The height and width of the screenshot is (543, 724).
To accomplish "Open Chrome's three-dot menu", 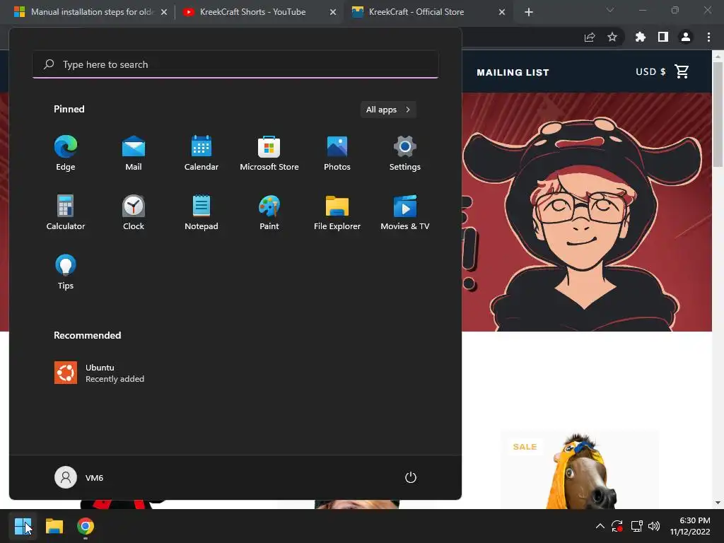I will pos(708,37).
